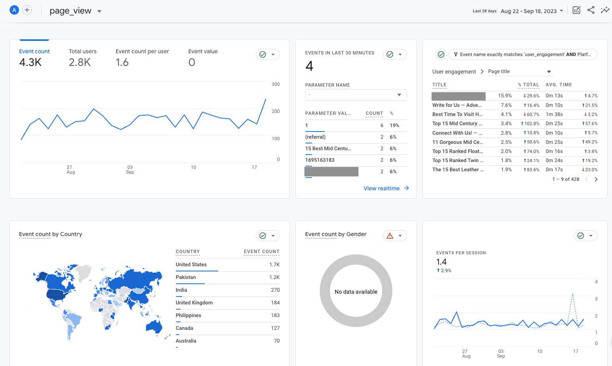Select the Event count metric tab

pos(34,58)
